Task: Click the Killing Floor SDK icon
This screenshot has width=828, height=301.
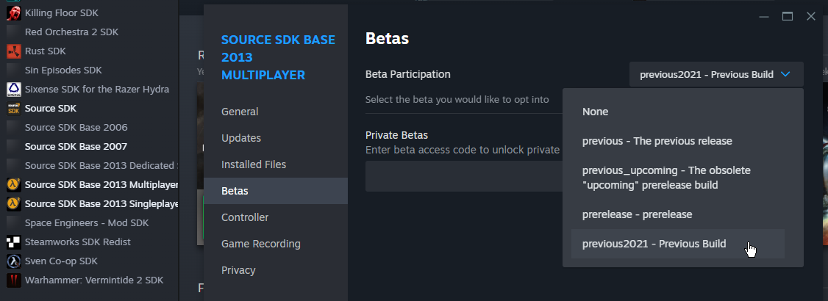Action: 14,12
